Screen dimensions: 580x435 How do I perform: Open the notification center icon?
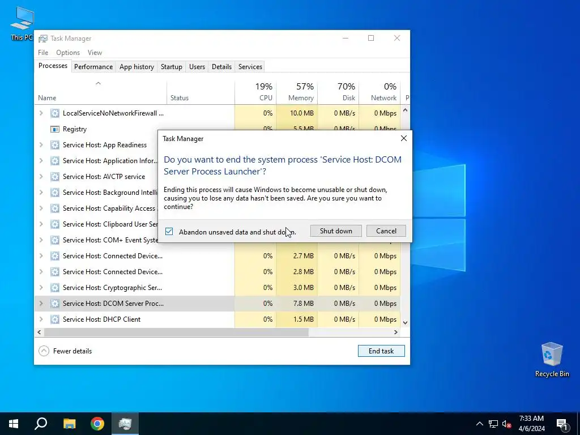562,424
